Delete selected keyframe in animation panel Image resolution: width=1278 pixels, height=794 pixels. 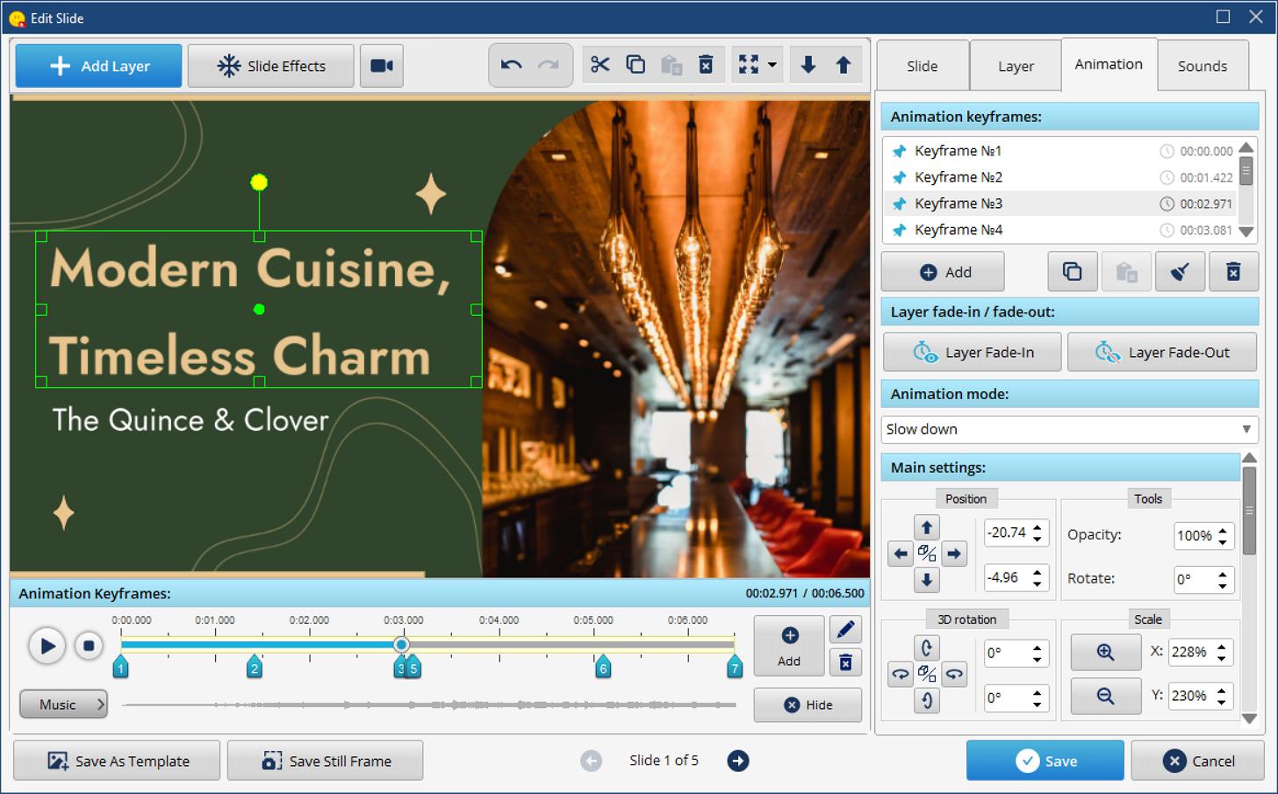coord(1232,272)
